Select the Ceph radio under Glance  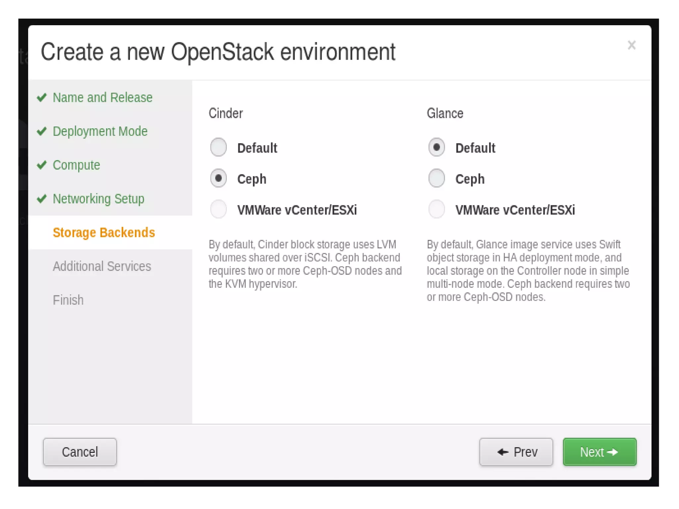(x=436, y=178)
